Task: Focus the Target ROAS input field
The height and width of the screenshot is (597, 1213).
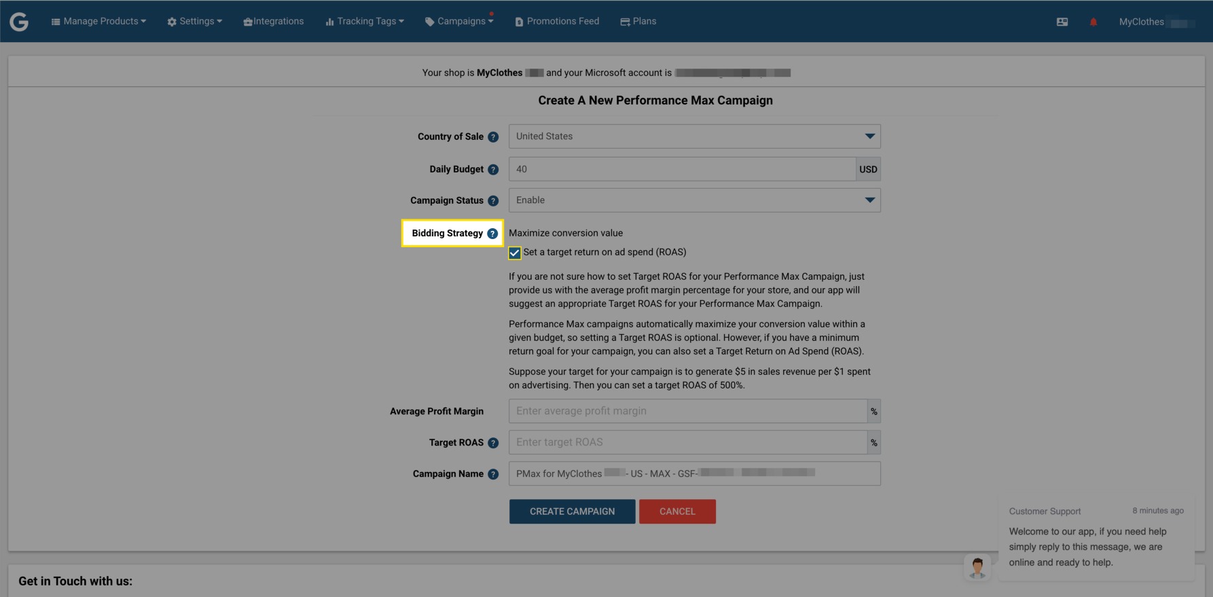Action: (687, 442)
